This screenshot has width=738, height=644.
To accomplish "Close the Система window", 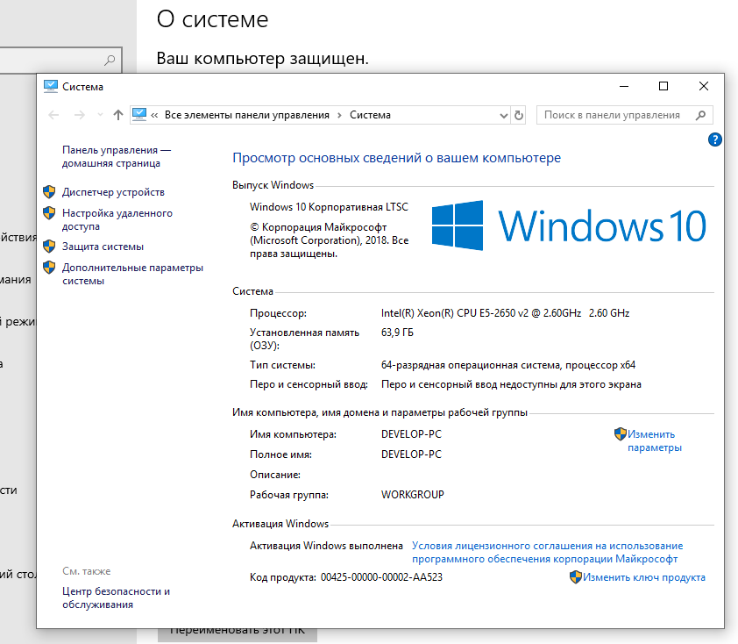I will 704,86.
